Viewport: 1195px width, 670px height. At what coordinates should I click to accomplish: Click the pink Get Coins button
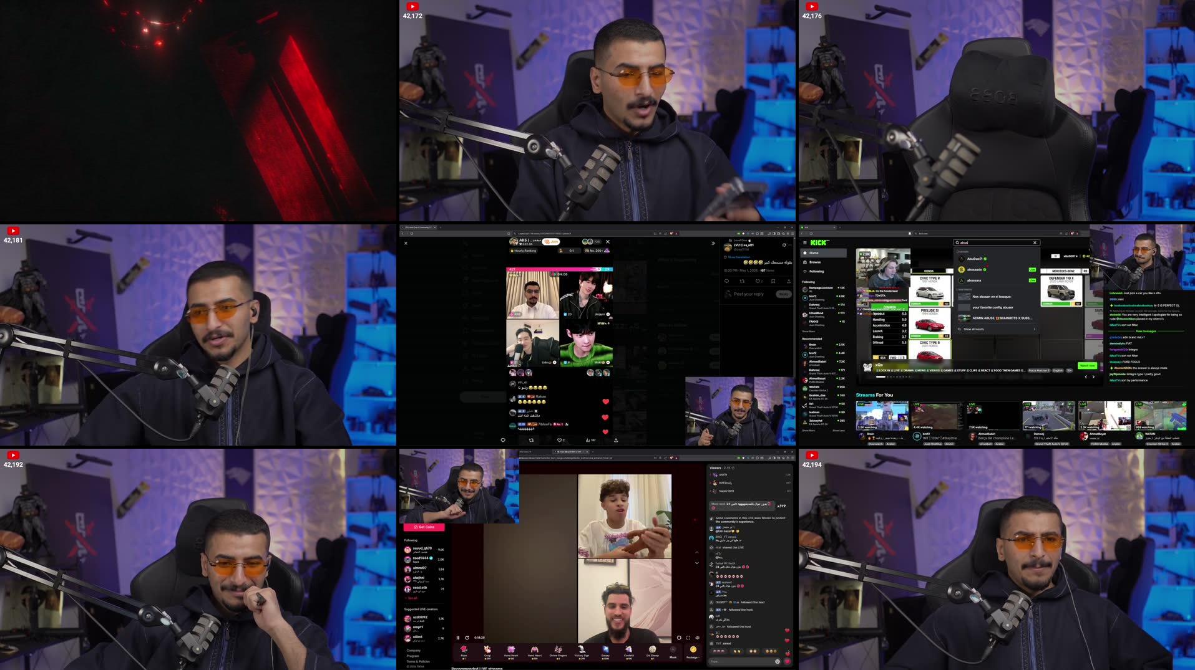(x=424, y=527)
